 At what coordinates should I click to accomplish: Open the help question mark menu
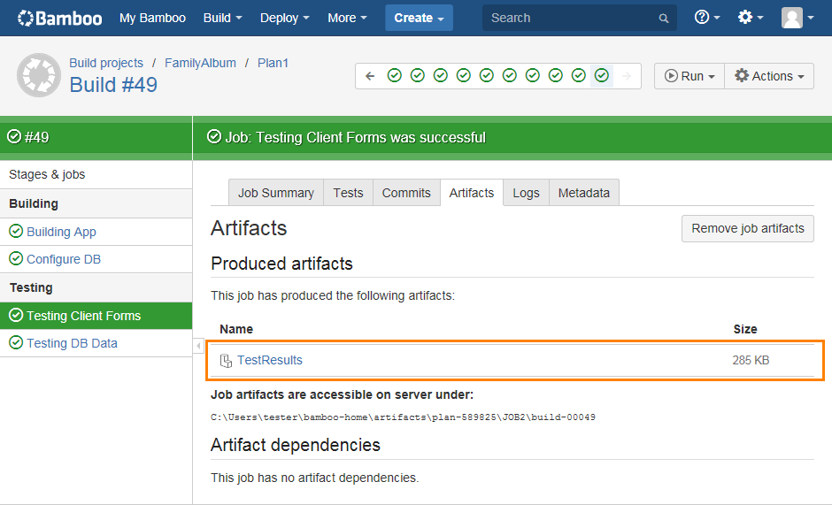click(706, 18)
